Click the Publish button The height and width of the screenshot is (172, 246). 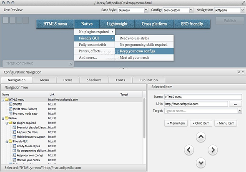[230, 21]
